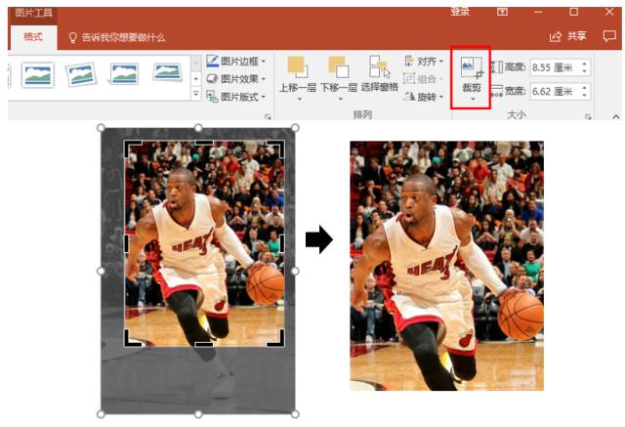This screenshot has width=625, height=427.
Task: Open 旋转 rotate dropdown
Action: [424, 97]
